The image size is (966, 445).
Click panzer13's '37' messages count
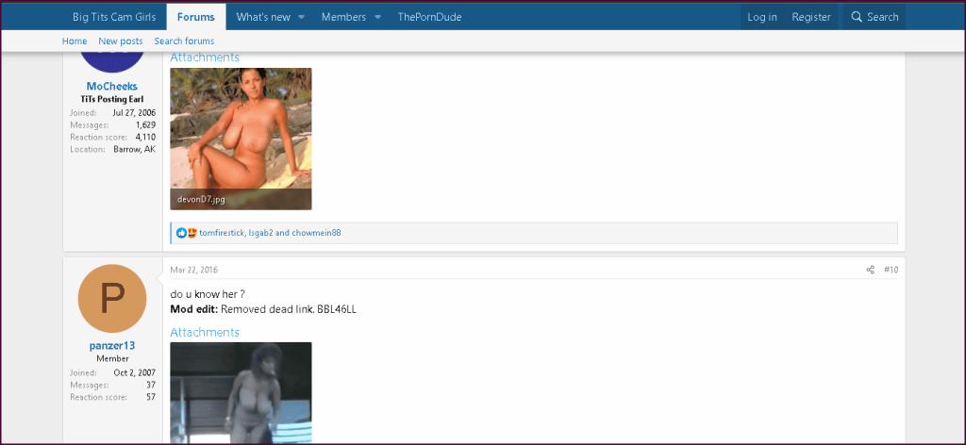[151, 385]
